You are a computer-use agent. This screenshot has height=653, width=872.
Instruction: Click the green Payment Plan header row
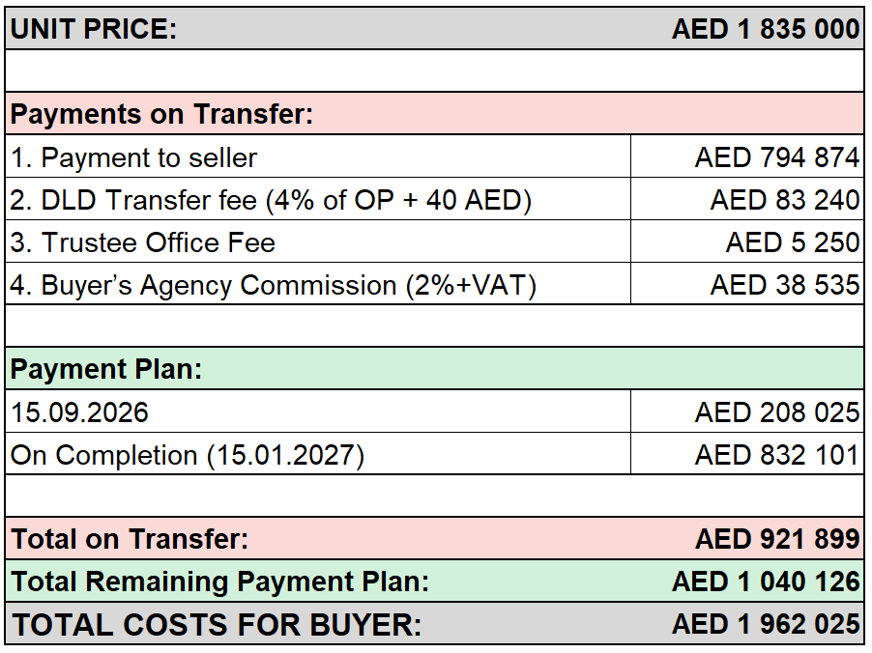point(434,369)
